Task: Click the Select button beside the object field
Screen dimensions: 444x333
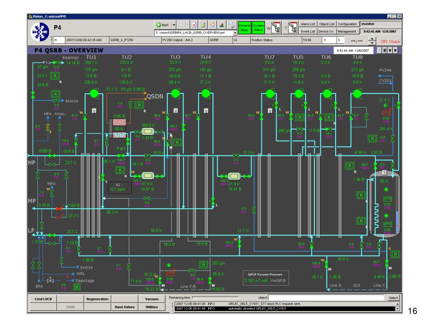Action: pos(393,297)
